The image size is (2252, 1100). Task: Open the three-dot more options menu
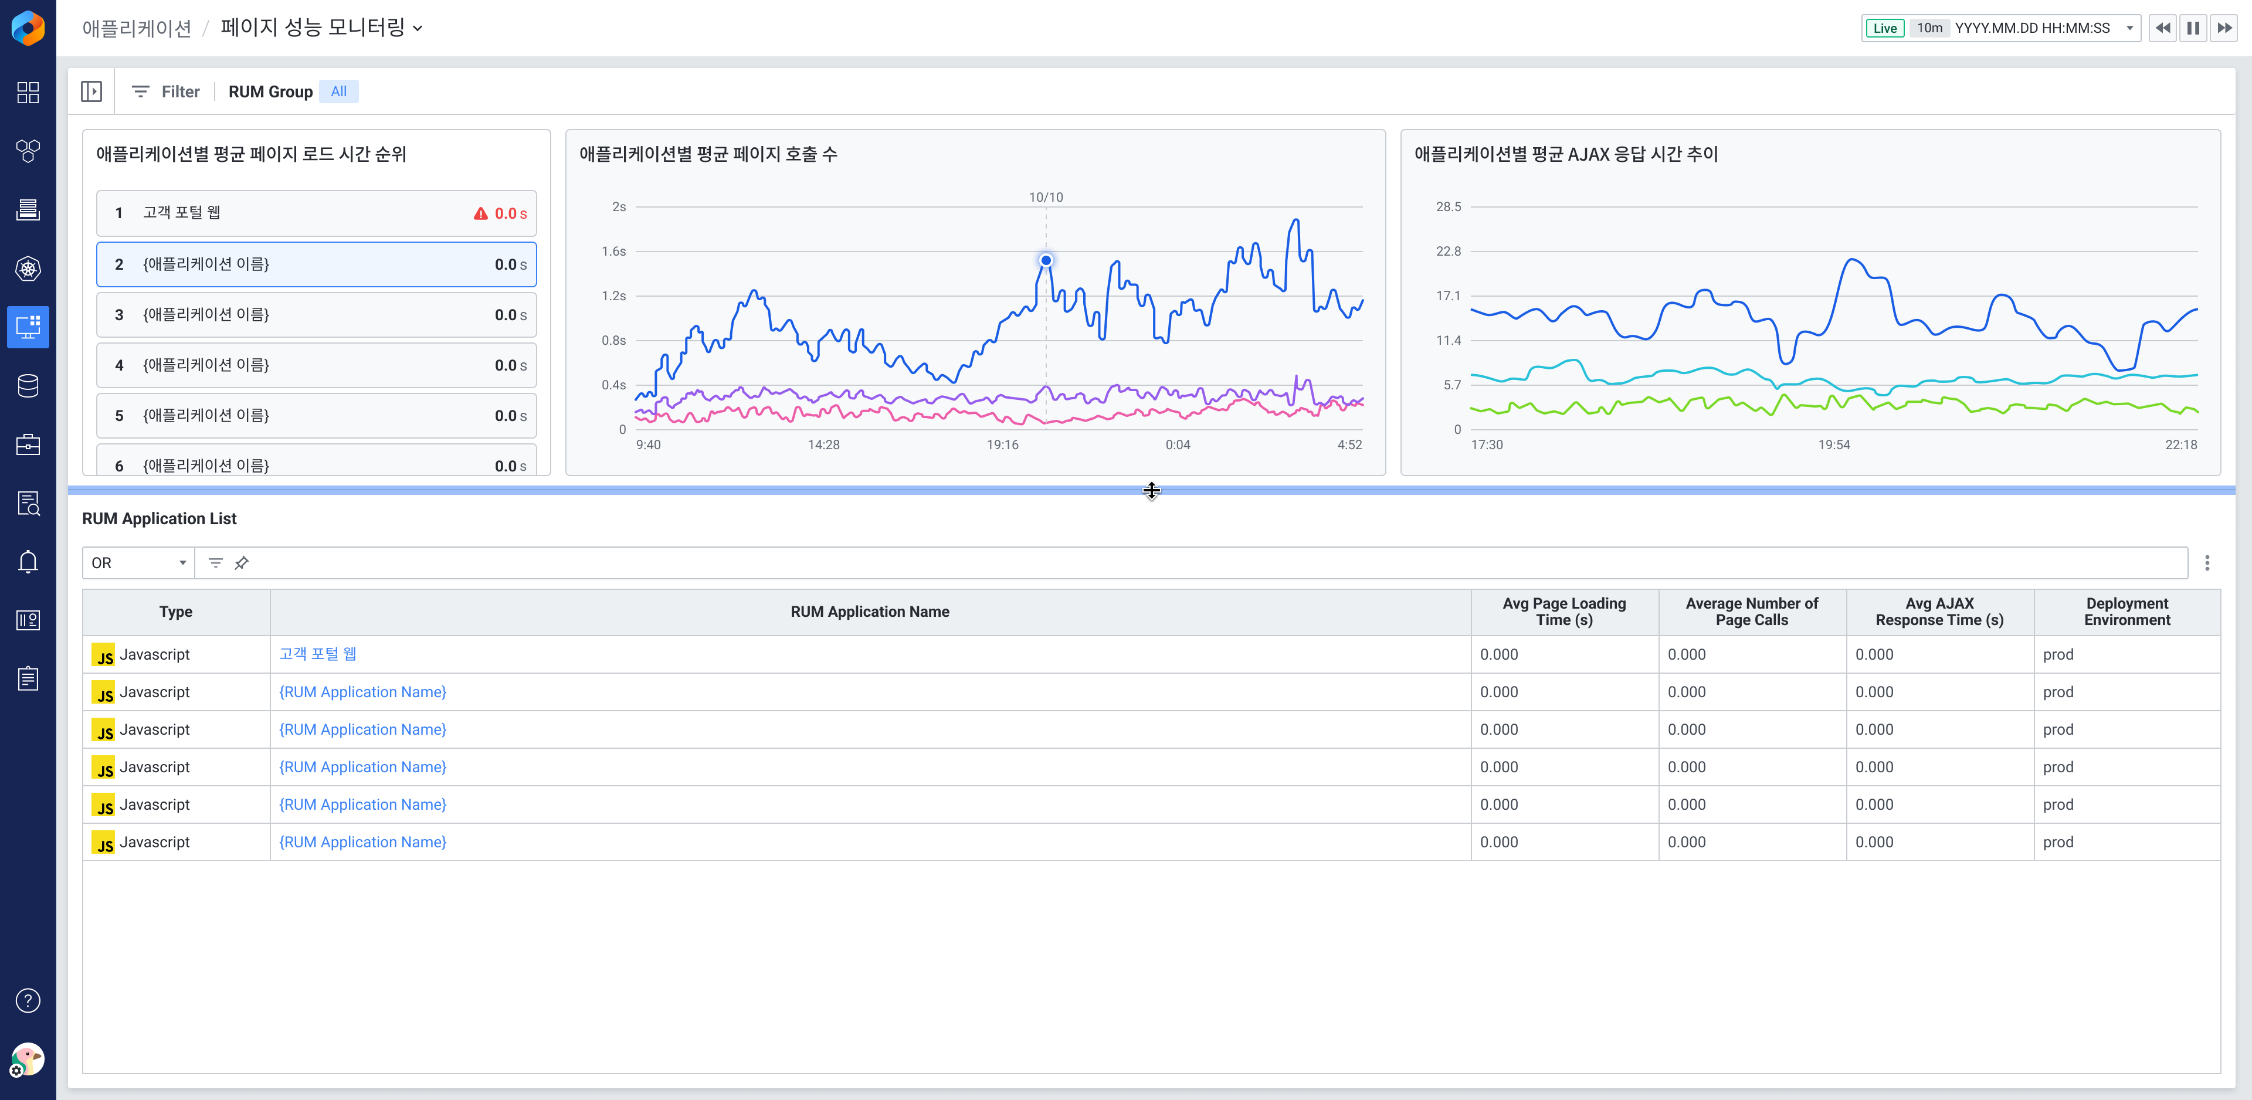click(x=2206, y=563)
